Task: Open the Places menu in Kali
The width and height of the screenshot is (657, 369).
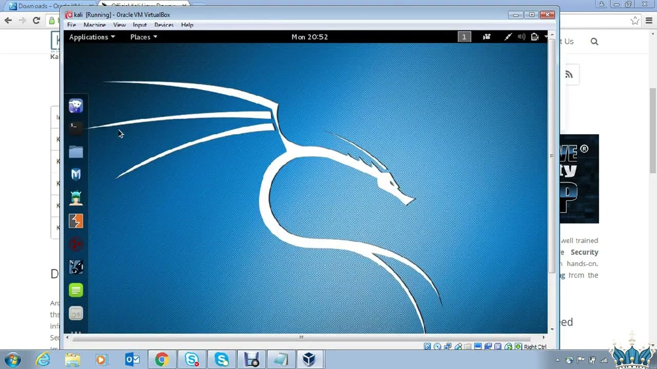Action: pyautogui.click(x=144, y=37)
